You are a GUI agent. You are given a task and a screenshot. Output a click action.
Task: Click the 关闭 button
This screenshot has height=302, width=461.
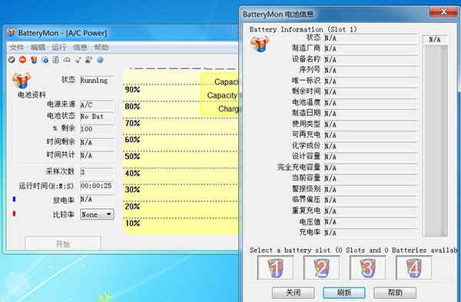click(x=294, y=293)
